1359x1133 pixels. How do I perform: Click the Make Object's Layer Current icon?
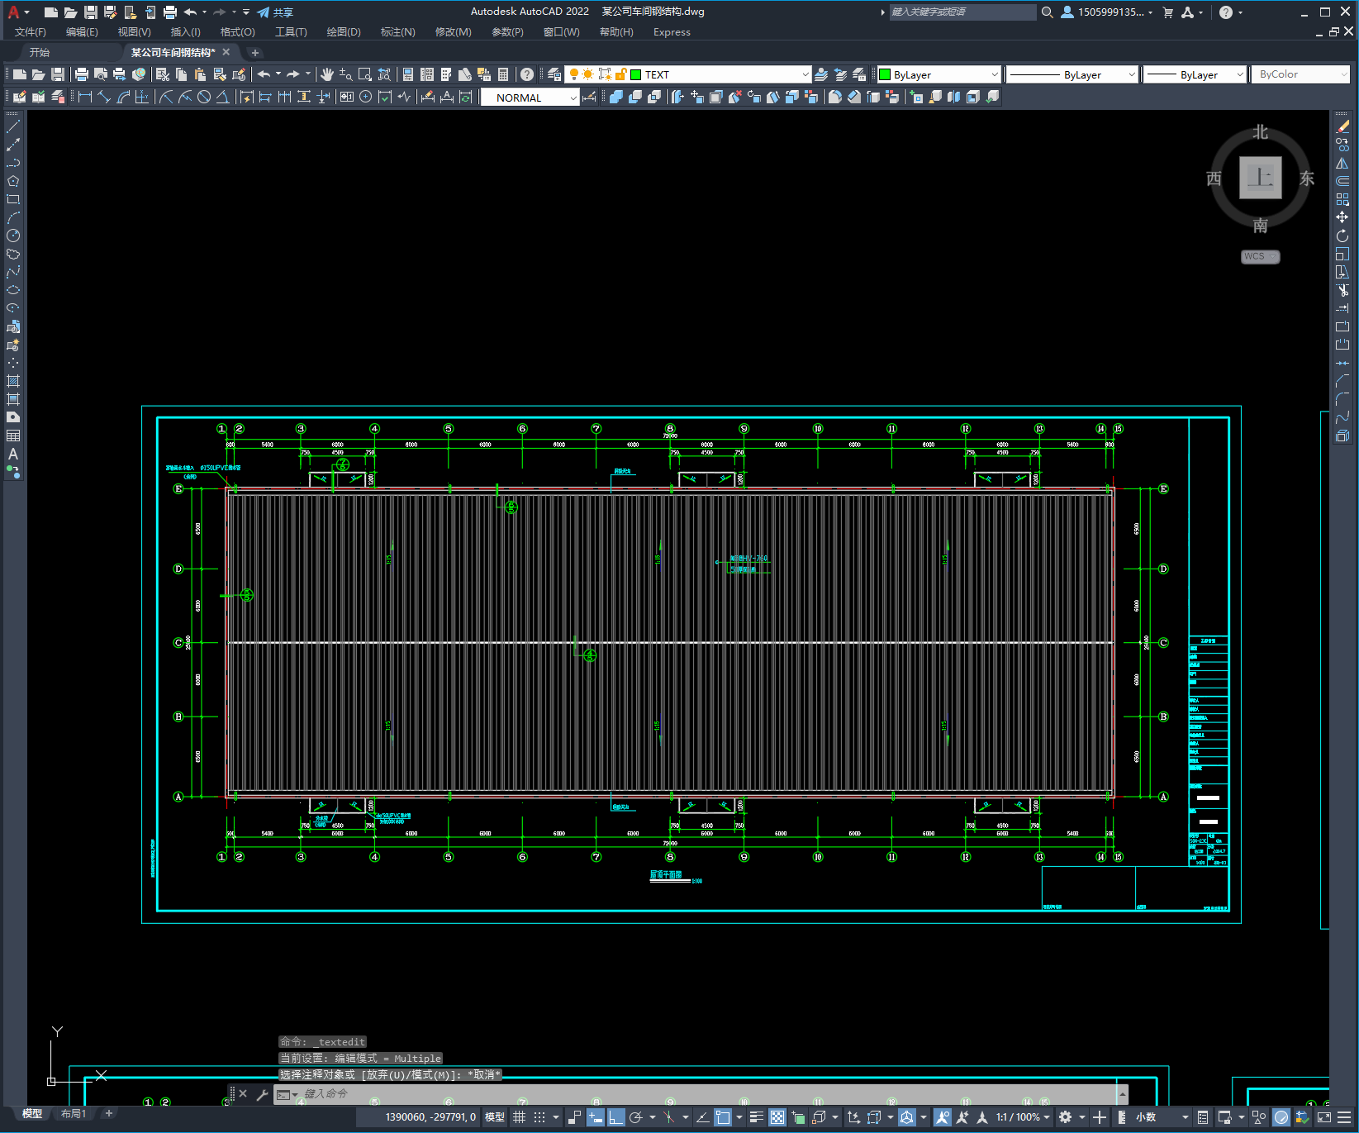(821, 74)
